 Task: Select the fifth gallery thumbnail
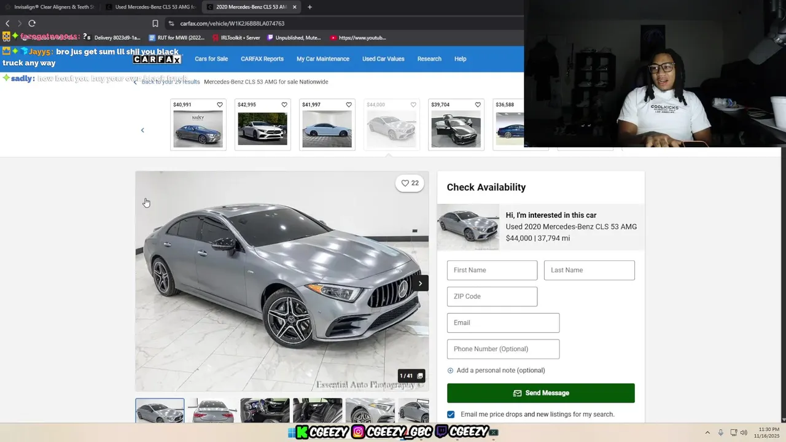point(370,411)
